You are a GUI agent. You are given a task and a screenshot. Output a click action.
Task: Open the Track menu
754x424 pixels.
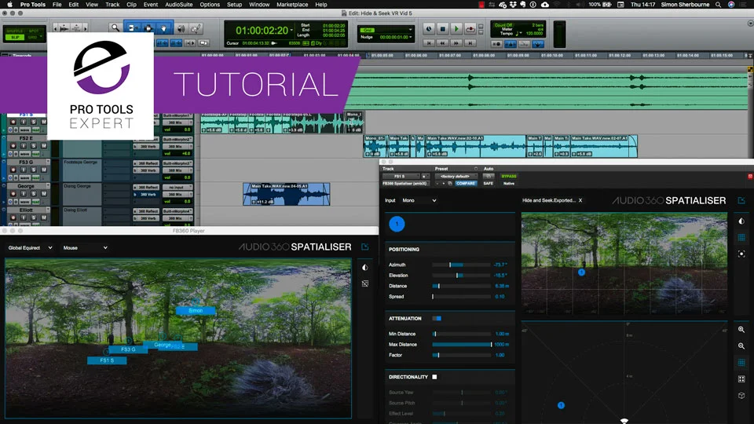pyautogui.click(x=112, y=5)
